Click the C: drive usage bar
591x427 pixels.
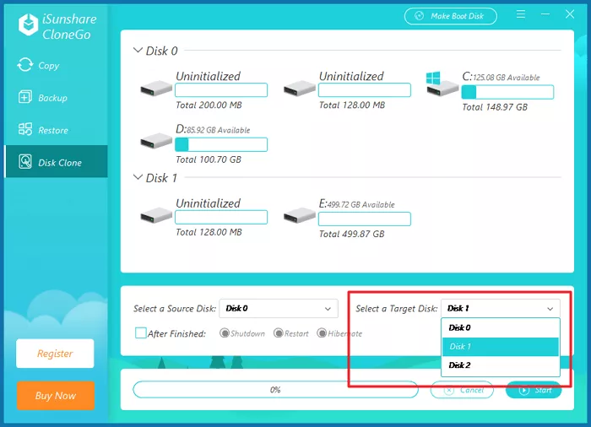click(x=507, y=92)
